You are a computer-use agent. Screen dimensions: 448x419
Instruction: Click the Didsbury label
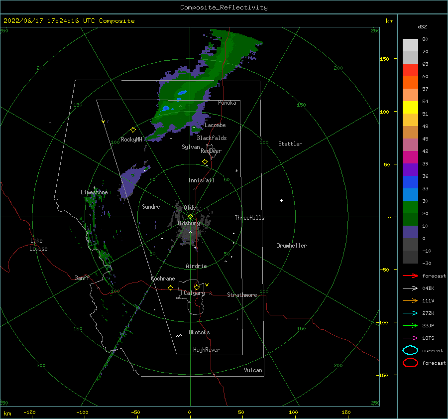coord(188,223)
